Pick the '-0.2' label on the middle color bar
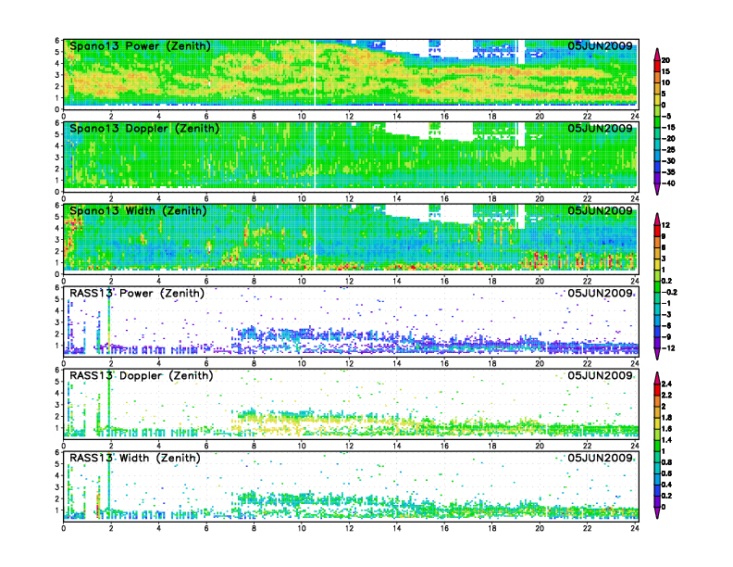 669,293
